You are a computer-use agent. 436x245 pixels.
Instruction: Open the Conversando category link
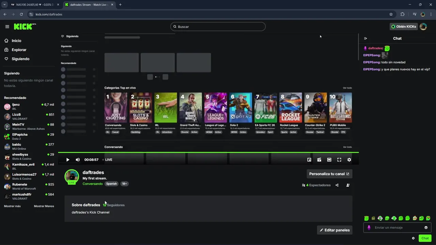(x=93, y=184)
